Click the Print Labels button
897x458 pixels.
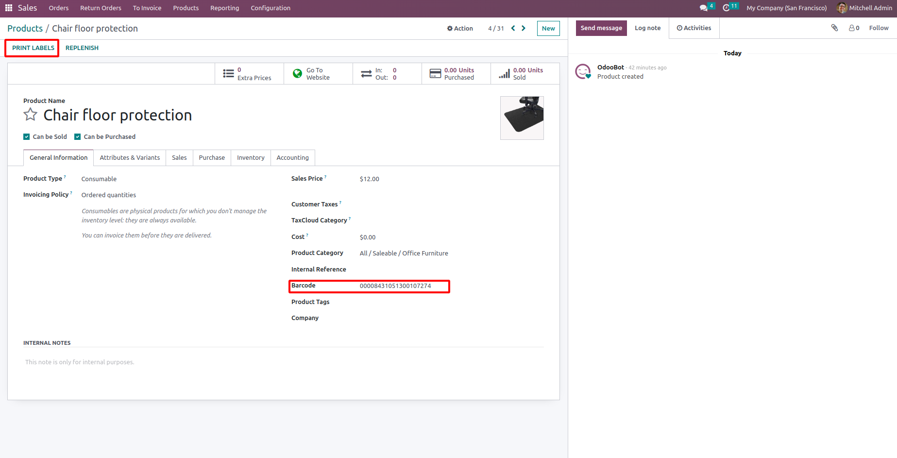point(33,48)
